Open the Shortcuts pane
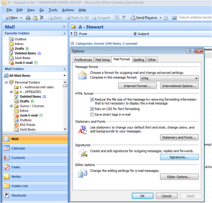 (35, 195)
